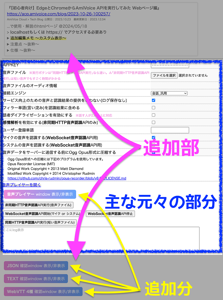Viewport: 223px width, 300px height.
Task: Click the ユーザー登録単語 input field
Action: [x=169, y=130]
